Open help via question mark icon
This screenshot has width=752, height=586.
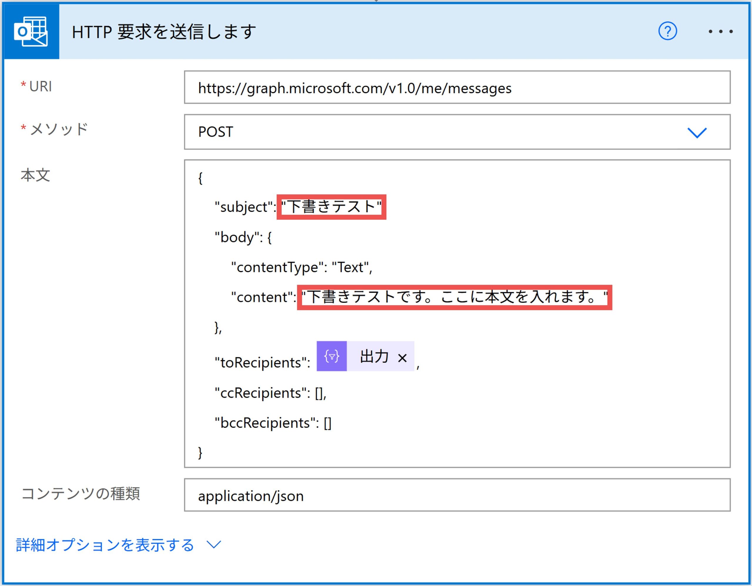pyautogui.click(x=667, y=31)
